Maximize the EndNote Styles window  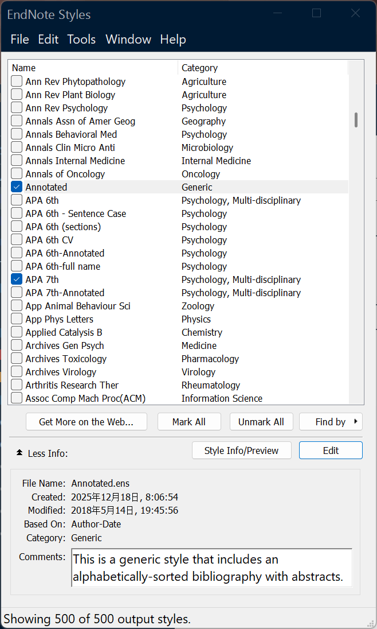click(x=316, y=13)
